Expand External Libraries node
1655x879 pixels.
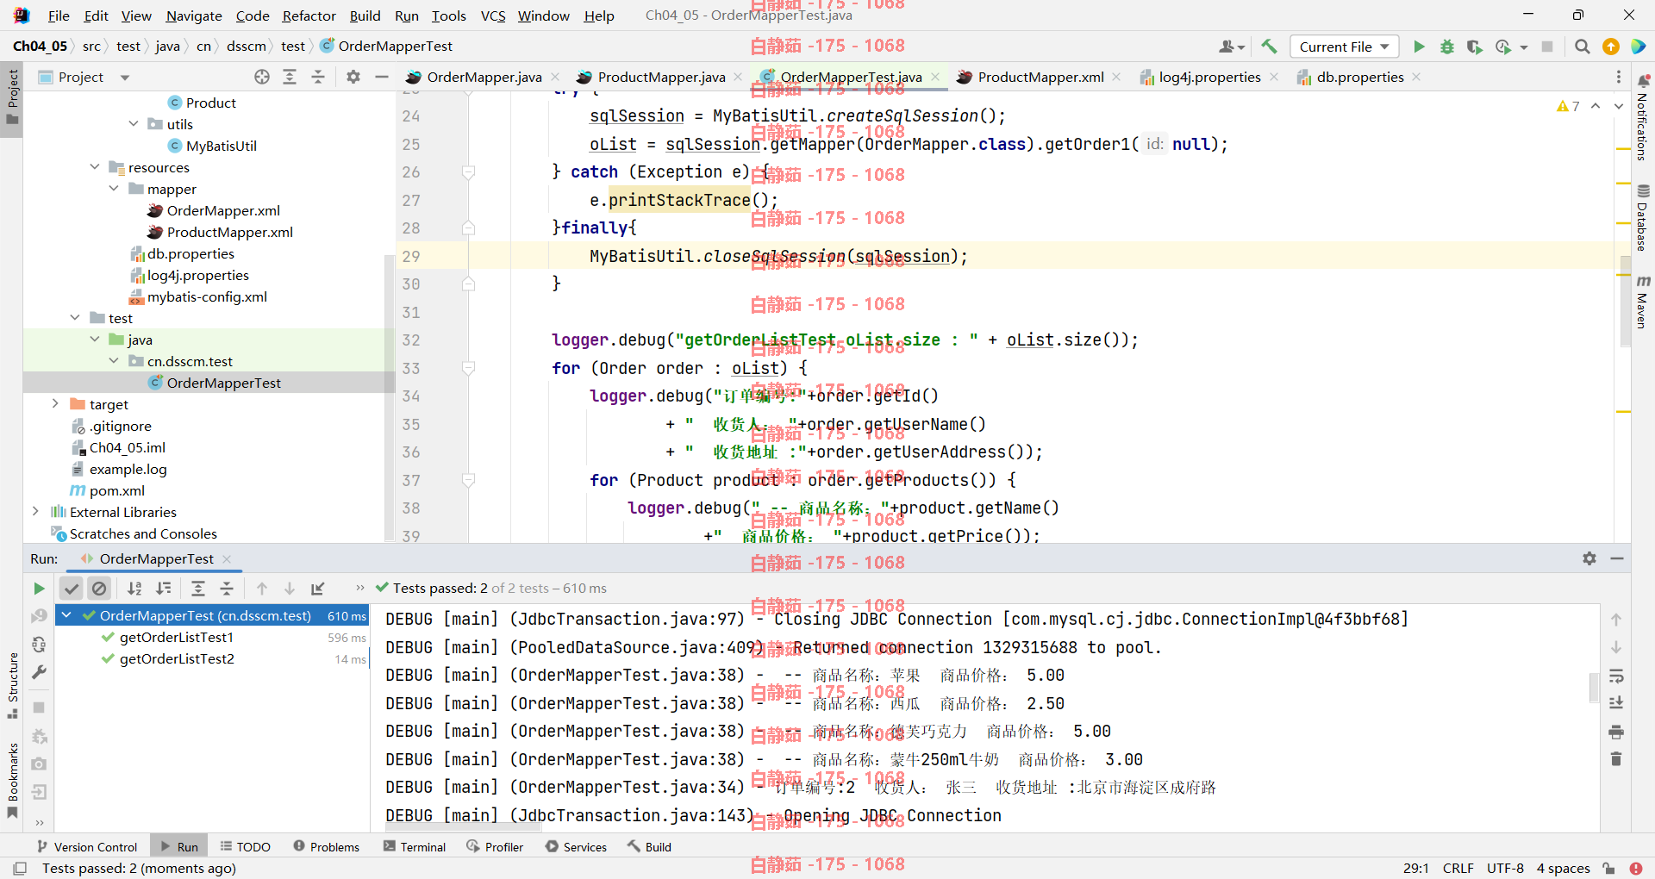tap(35, 512)
